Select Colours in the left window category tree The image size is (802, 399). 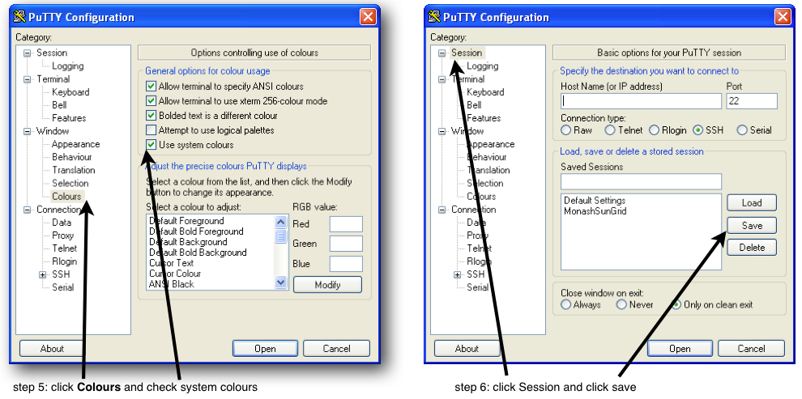[x=66, y=196]
